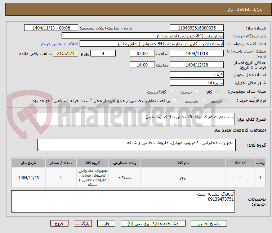Select the خدمت radio button

(197, 91)
